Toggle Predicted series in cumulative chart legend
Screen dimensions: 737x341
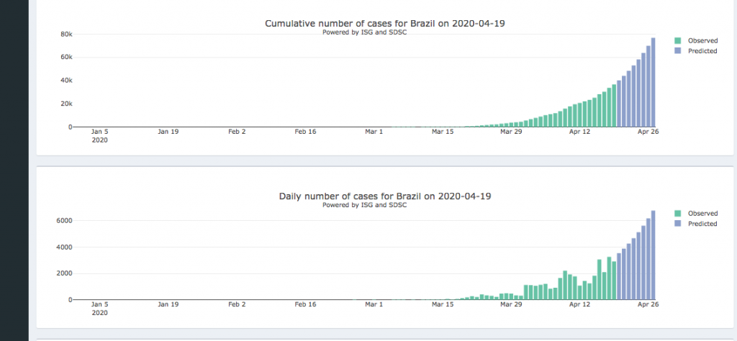point(702,51)
